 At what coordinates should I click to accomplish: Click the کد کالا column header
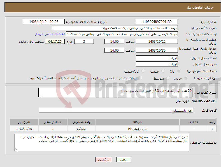click(x=194, y=122)
